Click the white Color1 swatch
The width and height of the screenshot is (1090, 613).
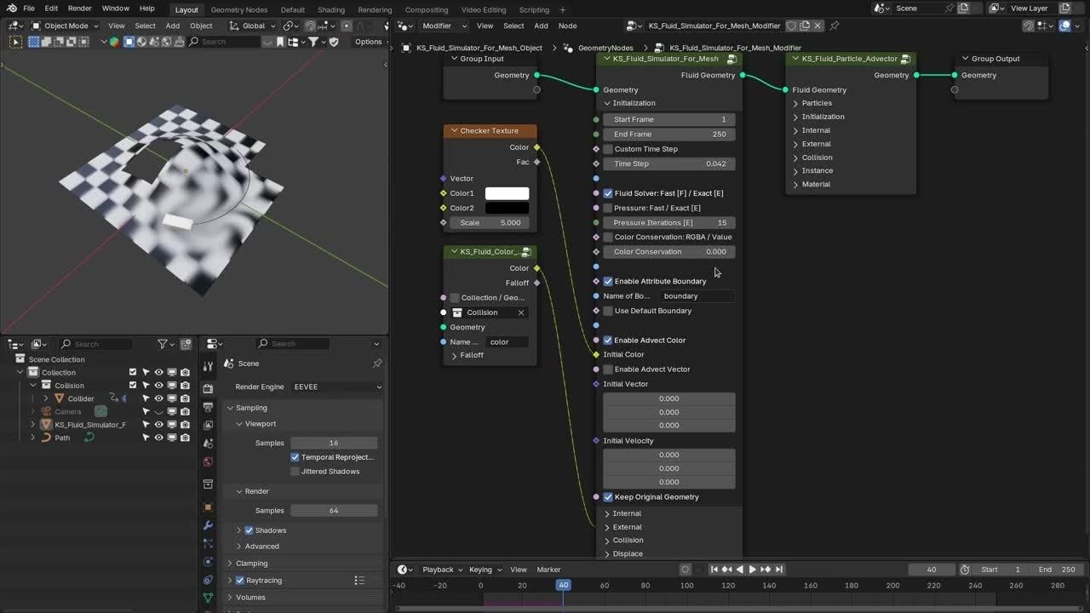(x=507, y=193)
